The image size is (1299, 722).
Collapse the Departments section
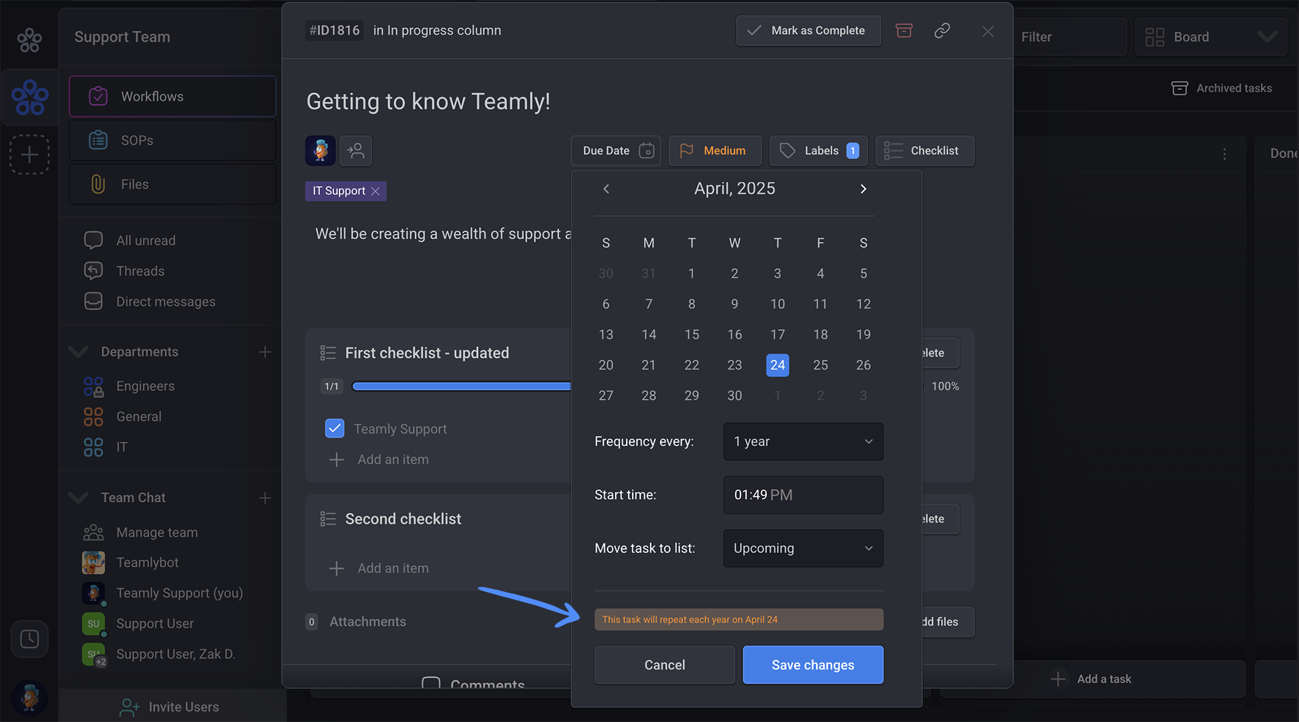79,352
